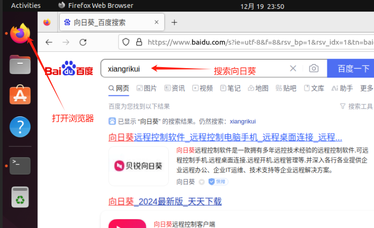Click the Firefox address bar URL
This screenshot has height=228, width=374.
pyautogui.click(x=261, y=42)
